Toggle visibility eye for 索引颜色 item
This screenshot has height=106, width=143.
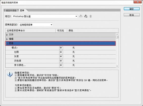tap(61, 65)
